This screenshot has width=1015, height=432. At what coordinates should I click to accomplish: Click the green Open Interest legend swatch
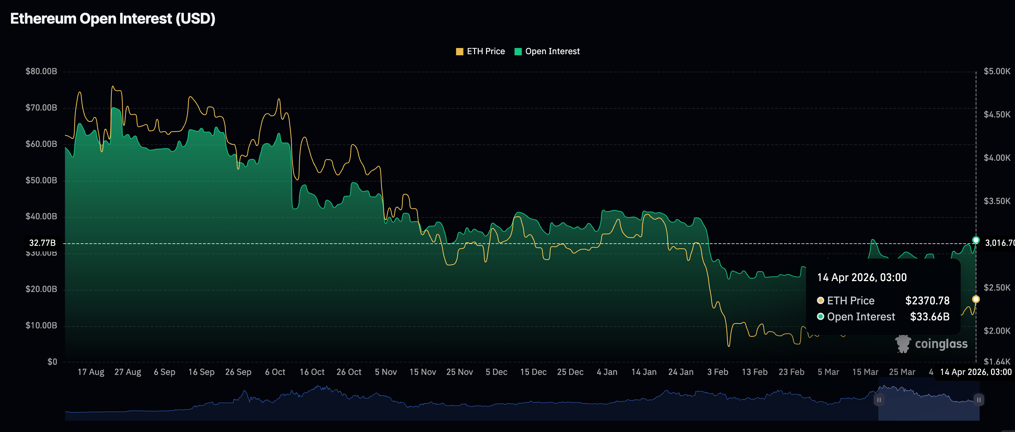pos(518,52)
